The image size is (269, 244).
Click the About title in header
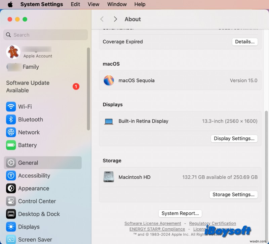132,19
